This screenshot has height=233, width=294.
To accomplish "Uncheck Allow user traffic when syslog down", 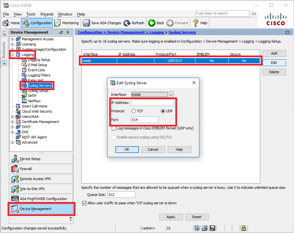I will pyautogui.click(x=85, y=203).
